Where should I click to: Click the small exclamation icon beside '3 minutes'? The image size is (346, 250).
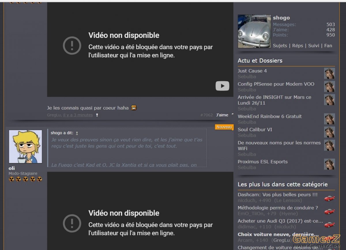97,115
